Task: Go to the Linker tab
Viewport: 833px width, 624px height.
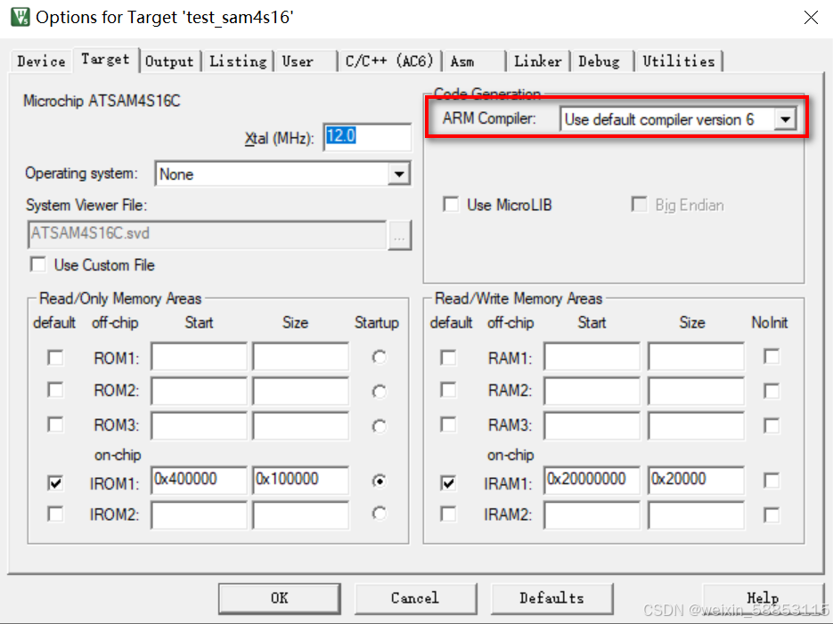Action: tap(537, 61)
